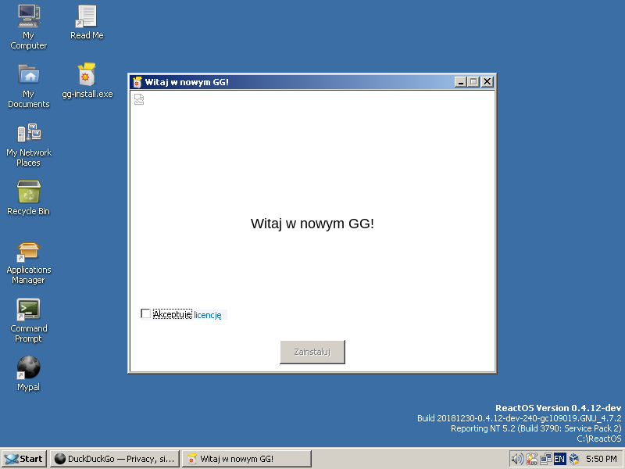Screen dimensions: 625x469
Task: Click the Witaj w nowym GG! taskbar button
Action: click(247, 459)
